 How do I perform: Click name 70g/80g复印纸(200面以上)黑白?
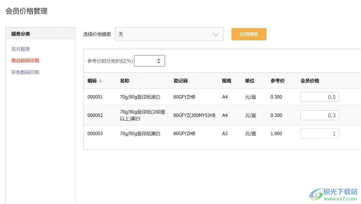coord(143,115)
